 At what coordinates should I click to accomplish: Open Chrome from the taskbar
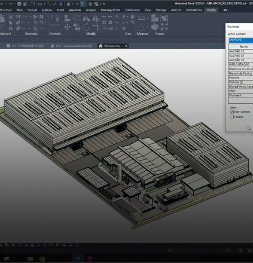(42, 259)
